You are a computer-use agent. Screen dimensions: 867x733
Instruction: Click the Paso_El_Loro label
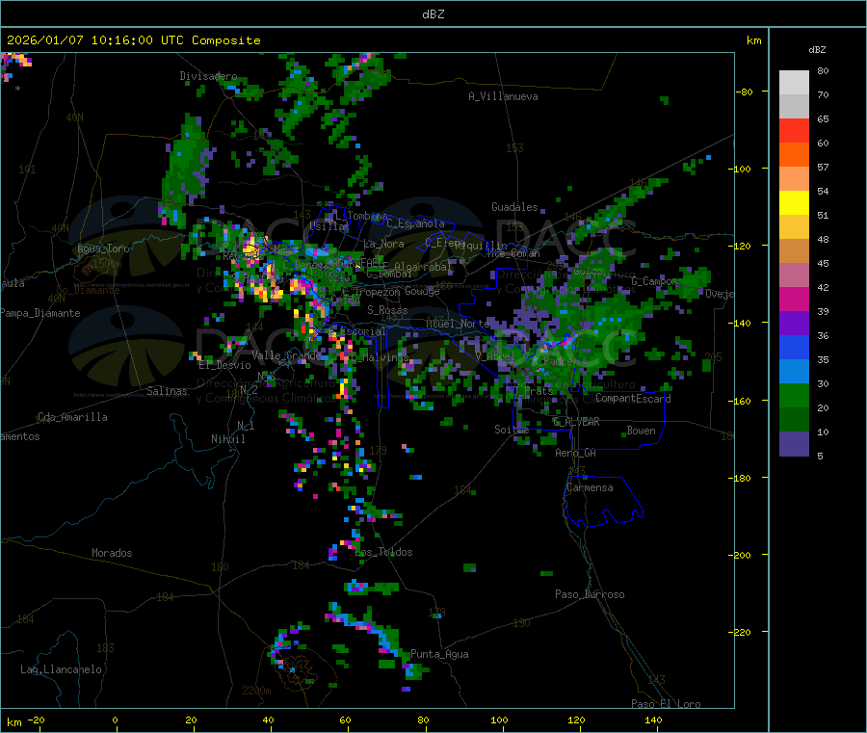pyautogui.click(x=667, y=704)
